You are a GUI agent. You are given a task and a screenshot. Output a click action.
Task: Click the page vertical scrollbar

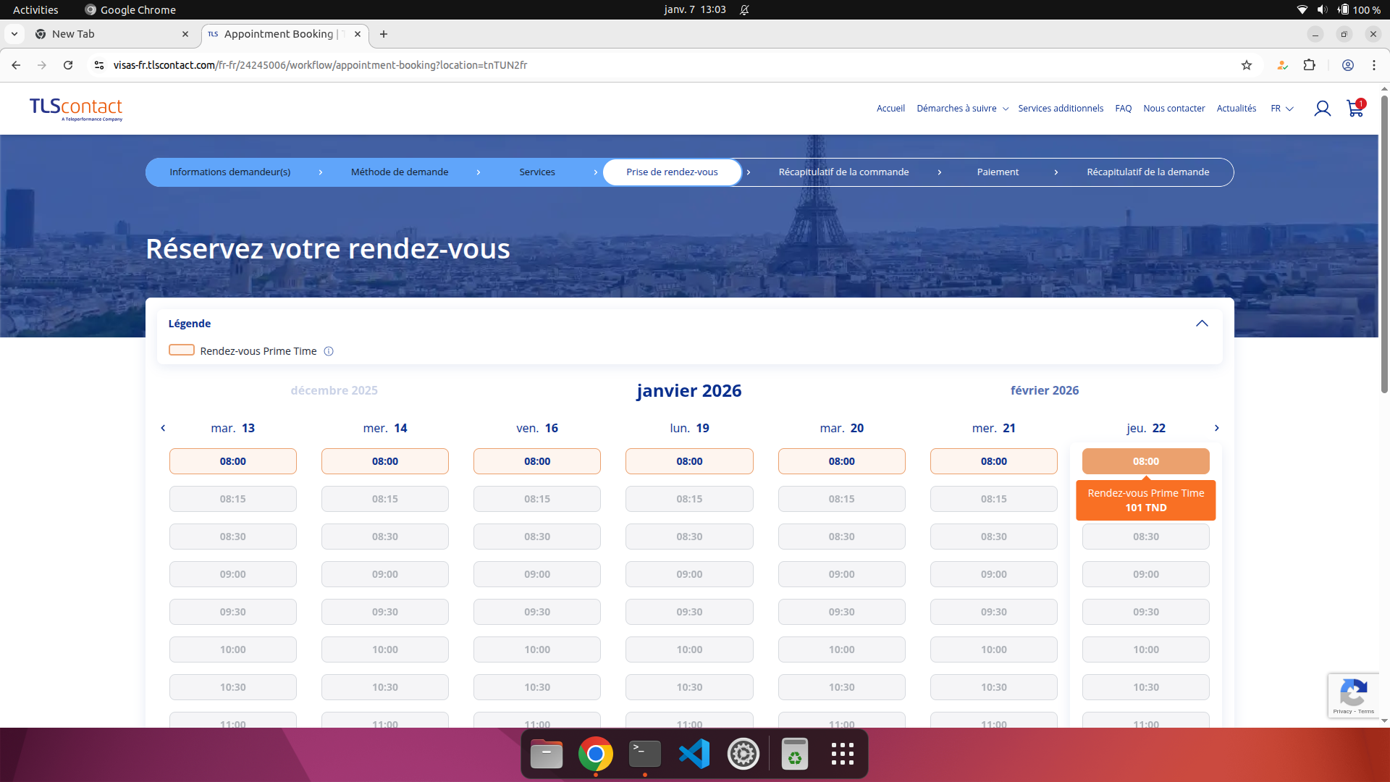(x=1384, y=246)
